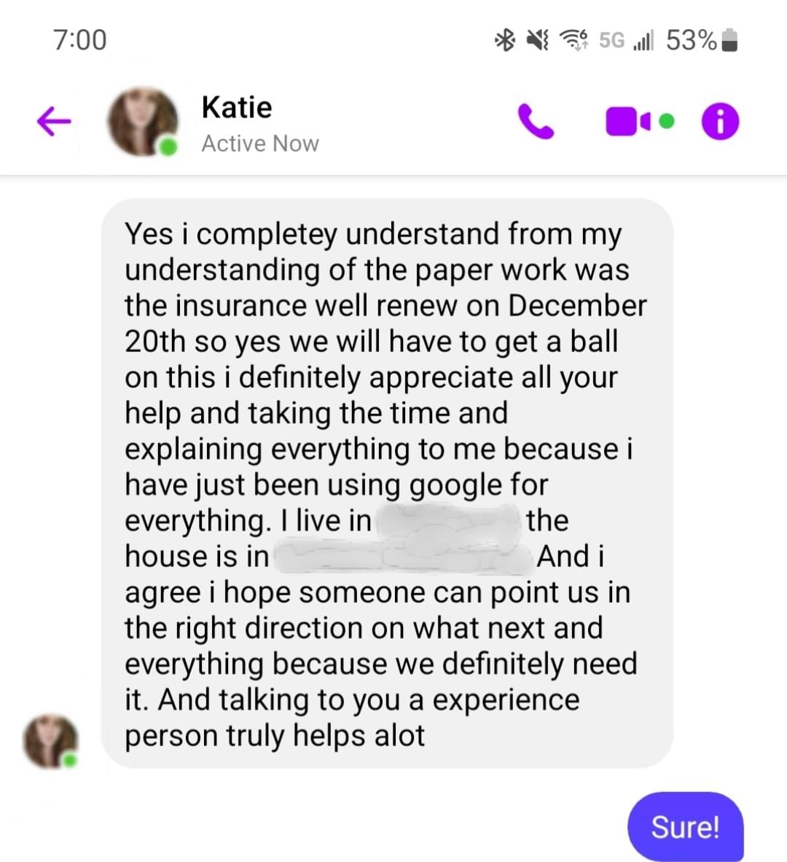Tap the battery icon at 53%

pyautogui.click(x=729, y=40)
